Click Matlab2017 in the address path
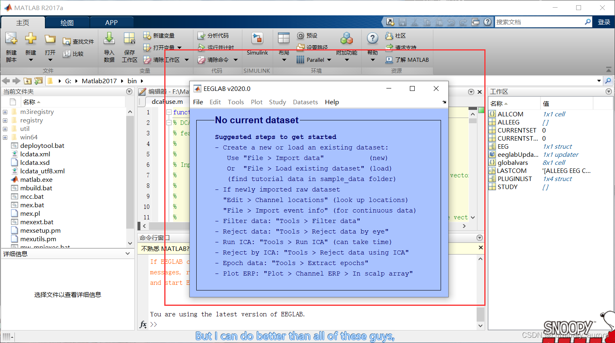Image resolution: width=615 pixels, height=343 pixels. pyautogui.click(x=99, y=81)
